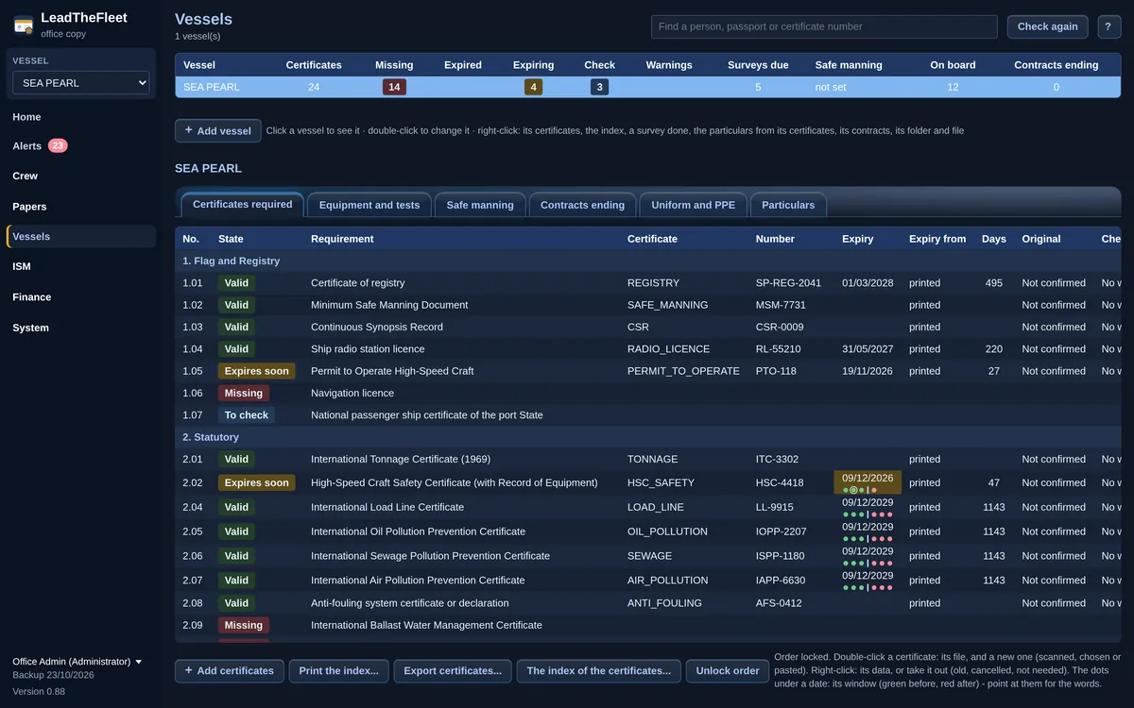Viewport: 1134px width, 708px height.
Task: Click the Expiring count badge 4
Action: [x=533, y=87]
